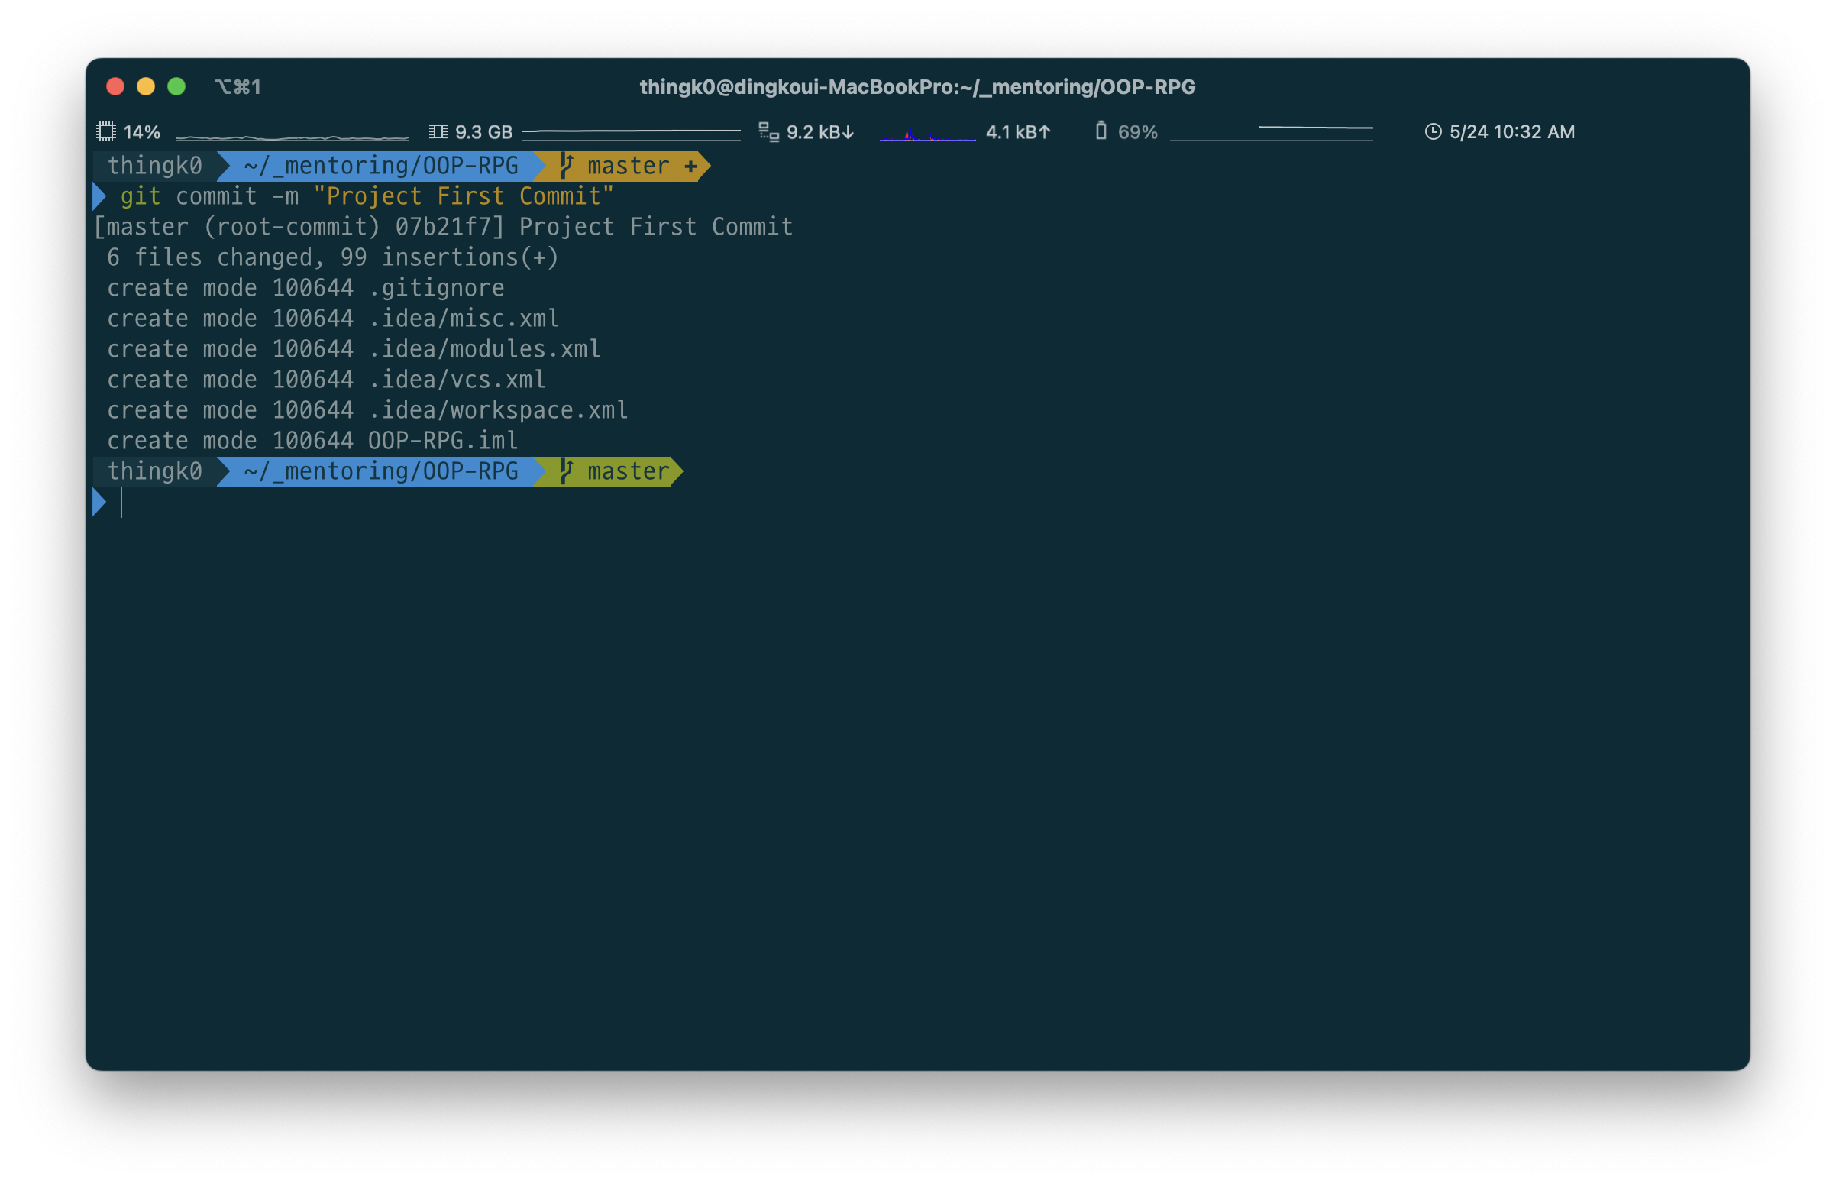Image resolution: width=1836 pixels, height=1184 pixels.
Task: Click the OOP-RPG.iml filename in output
Action: pos(443,441)
